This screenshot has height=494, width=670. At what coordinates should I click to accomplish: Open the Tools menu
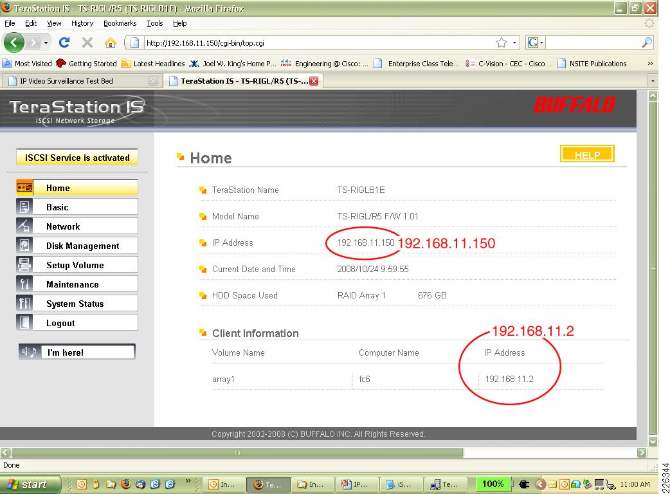(155, 23)
